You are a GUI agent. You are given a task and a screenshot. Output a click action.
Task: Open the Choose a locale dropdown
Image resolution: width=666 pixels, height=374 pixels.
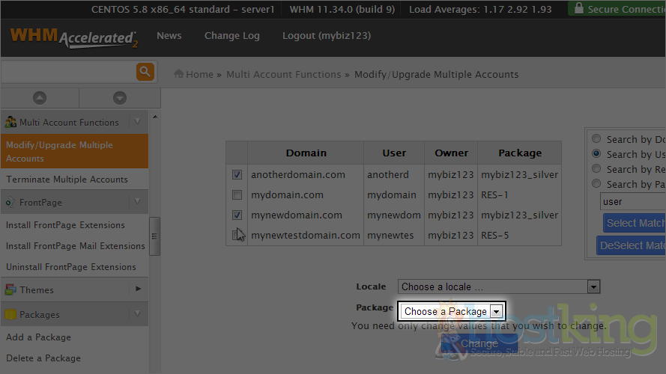pyautogui.click(x=499, y=286)
